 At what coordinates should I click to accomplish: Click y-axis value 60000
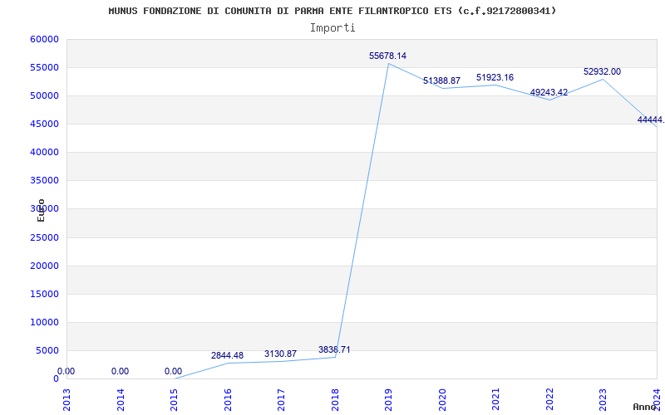44,39
